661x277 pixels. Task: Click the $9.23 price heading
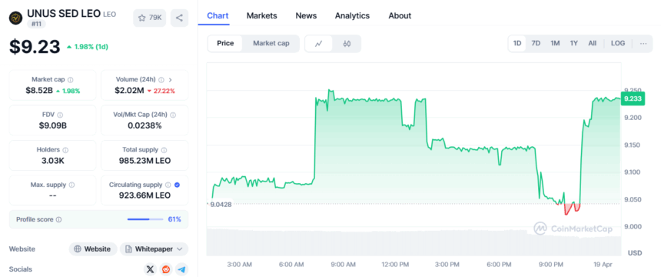tap(35, 46)
